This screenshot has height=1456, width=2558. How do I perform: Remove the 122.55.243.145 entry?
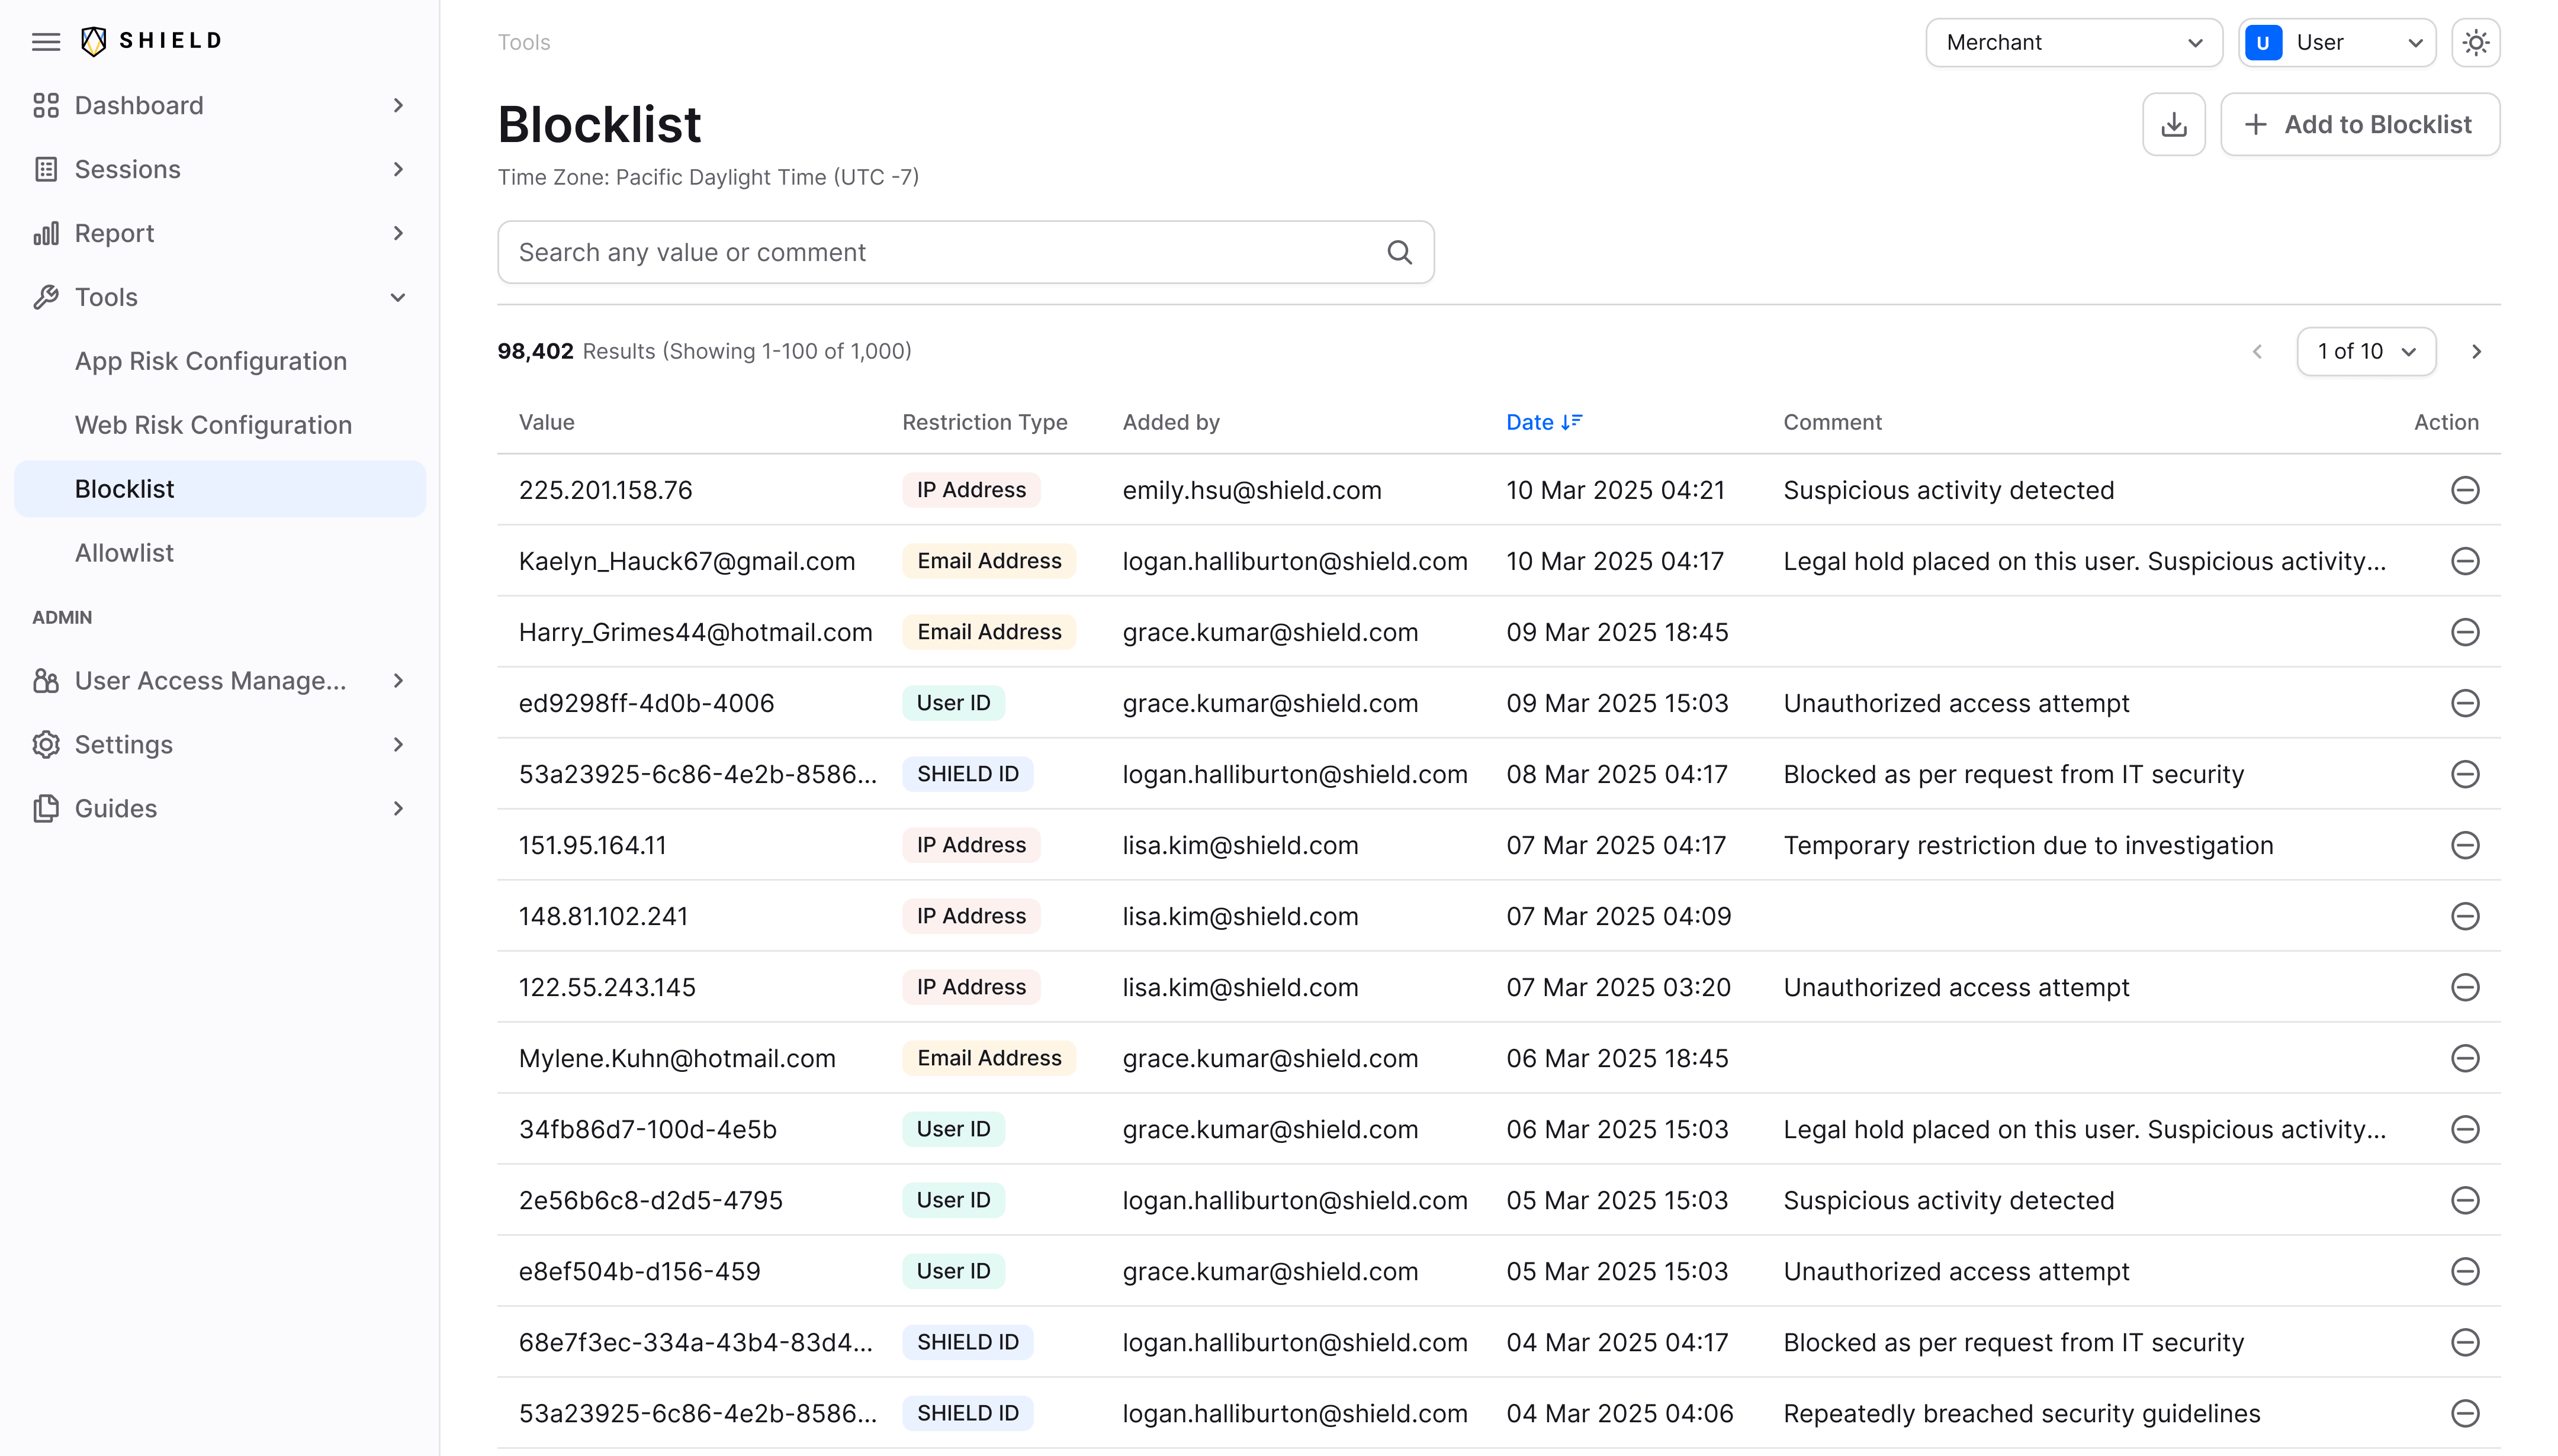coord(2465,987)
